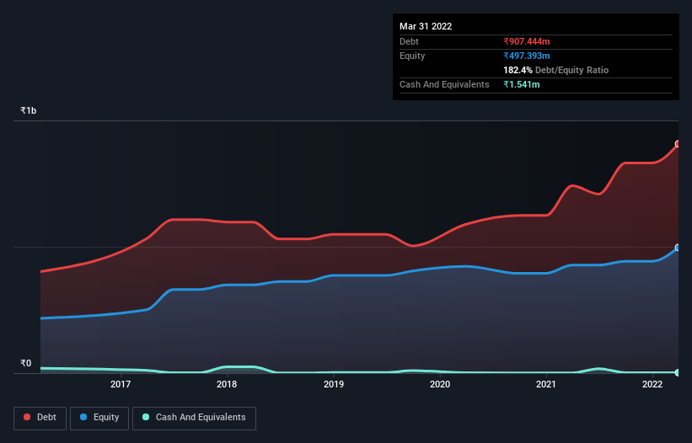This screenshot has height=443, width=692.
Task: Toggle the Equity legend button
Action: pyautogui.click(x=99, y=418)
